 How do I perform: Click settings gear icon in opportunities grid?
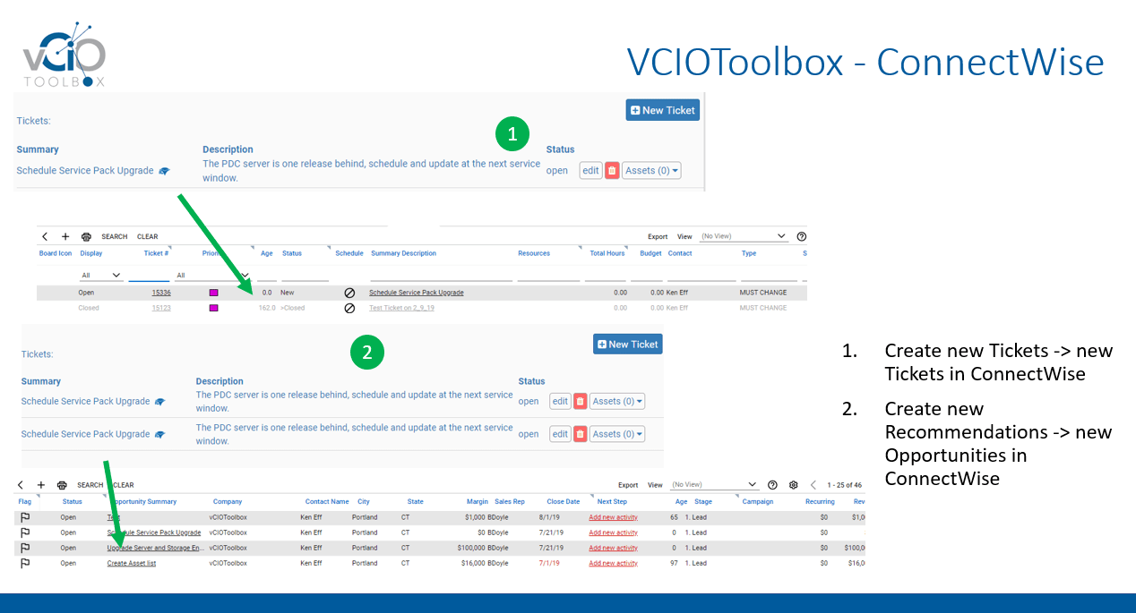tap(793, 485)
